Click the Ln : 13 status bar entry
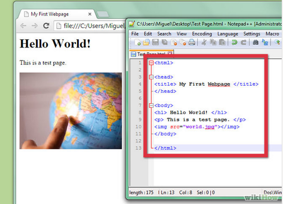 168,193
